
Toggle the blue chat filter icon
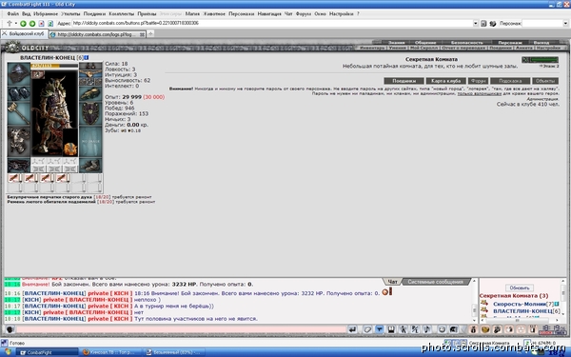(x=379, y=329)
